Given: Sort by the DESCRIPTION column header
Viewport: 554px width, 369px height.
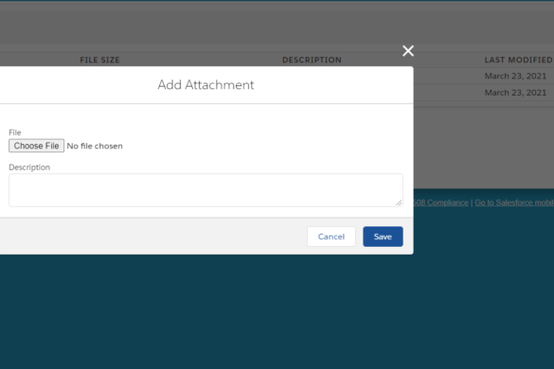Looking at the screenshot, I should 312,60.
